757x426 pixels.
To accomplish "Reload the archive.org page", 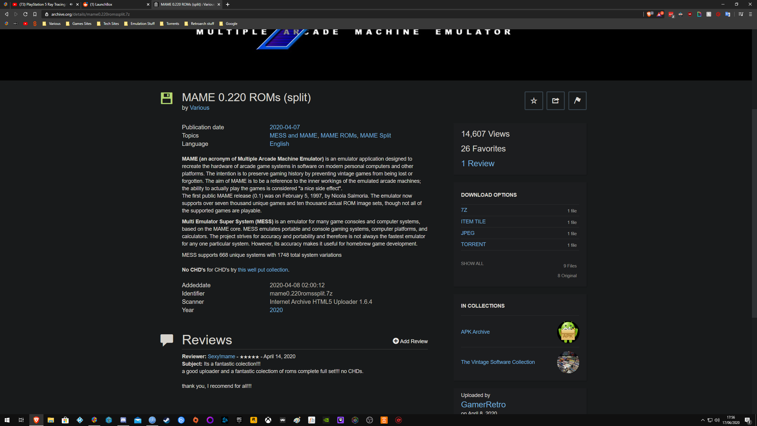I will tap(25, 14).
